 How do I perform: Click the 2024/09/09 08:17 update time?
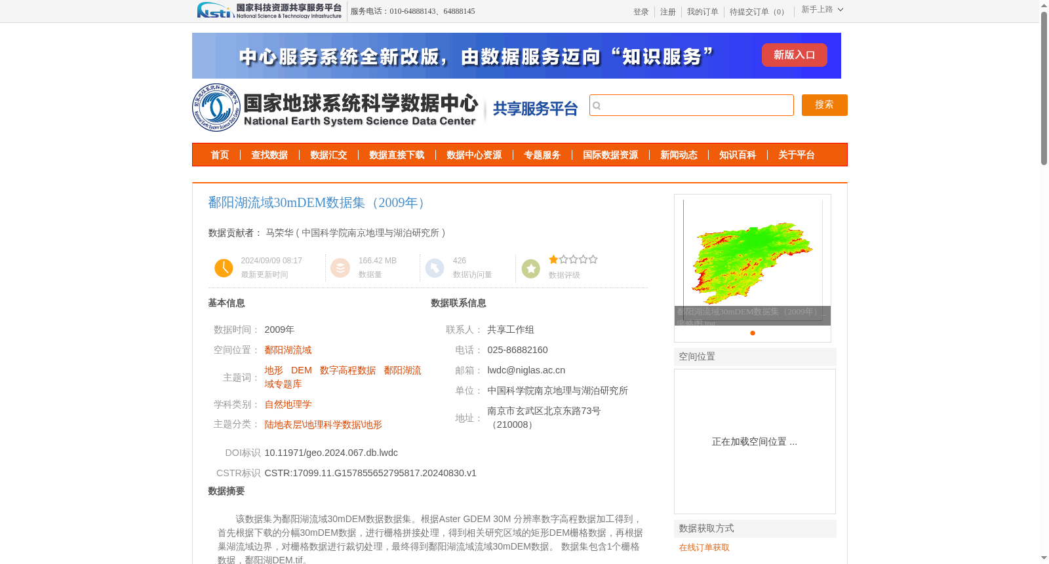pos(271,261)
